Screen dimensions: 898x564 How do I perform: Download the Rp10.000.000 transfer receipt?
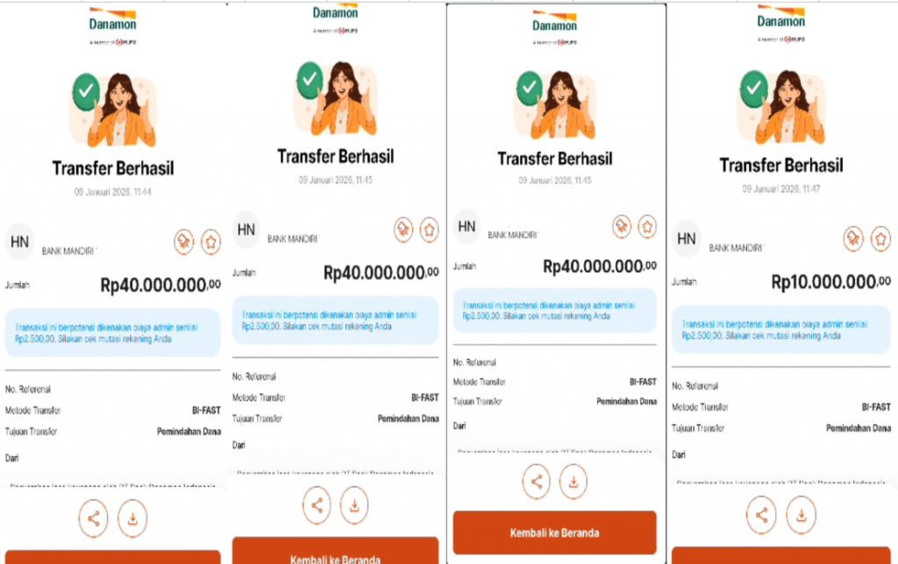[801, 515]
